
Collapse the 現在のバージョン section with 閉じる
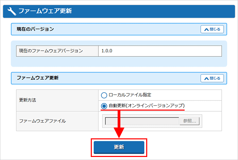point(212,29)
